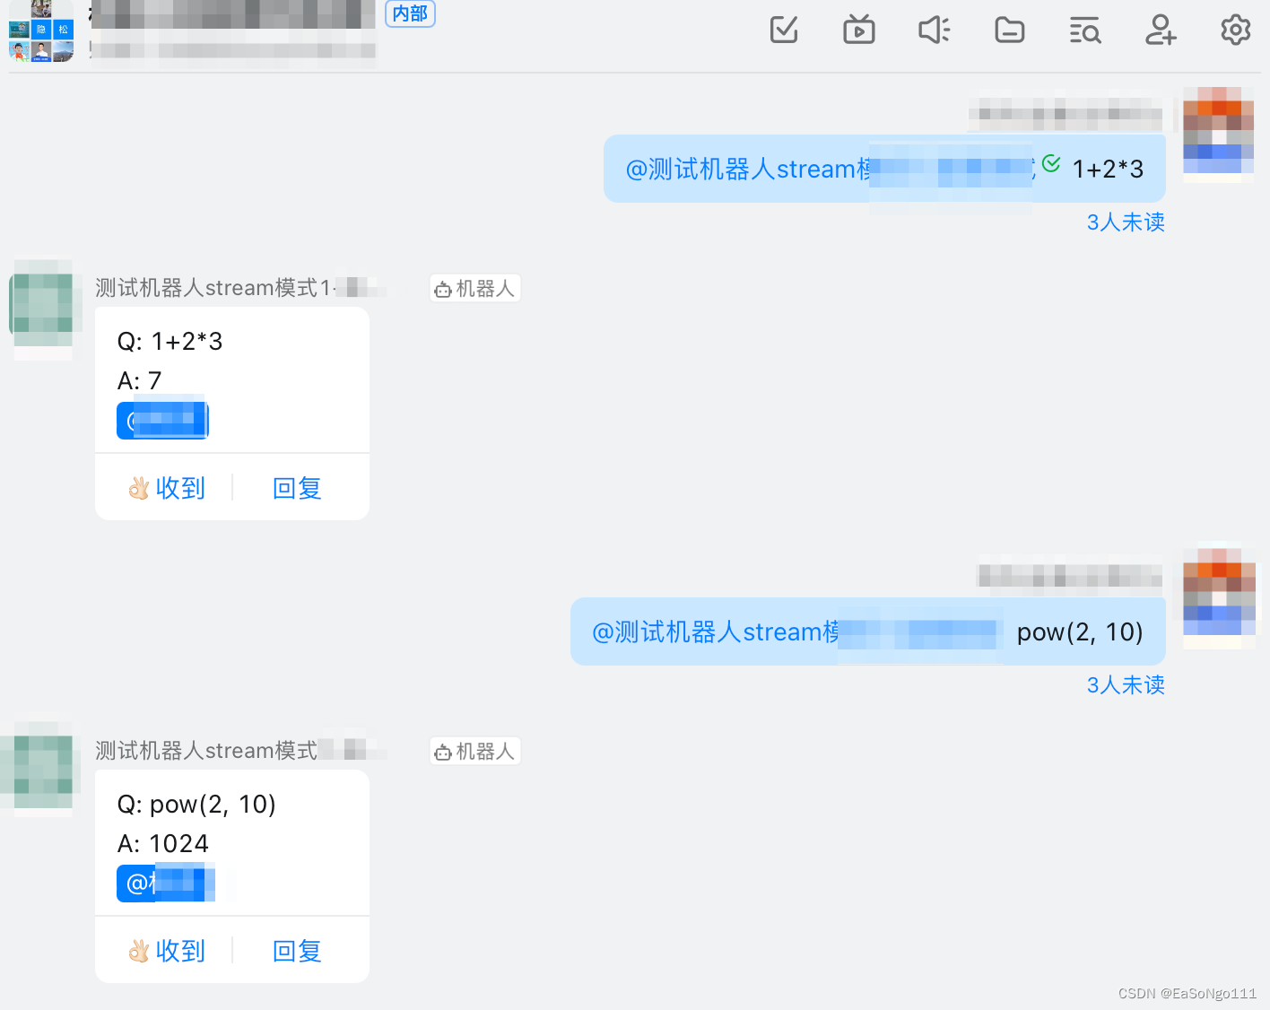Screen dimensions: 1270x1010
Task: Add a member with the person-plus icon
Action: tap(1161, 30)
